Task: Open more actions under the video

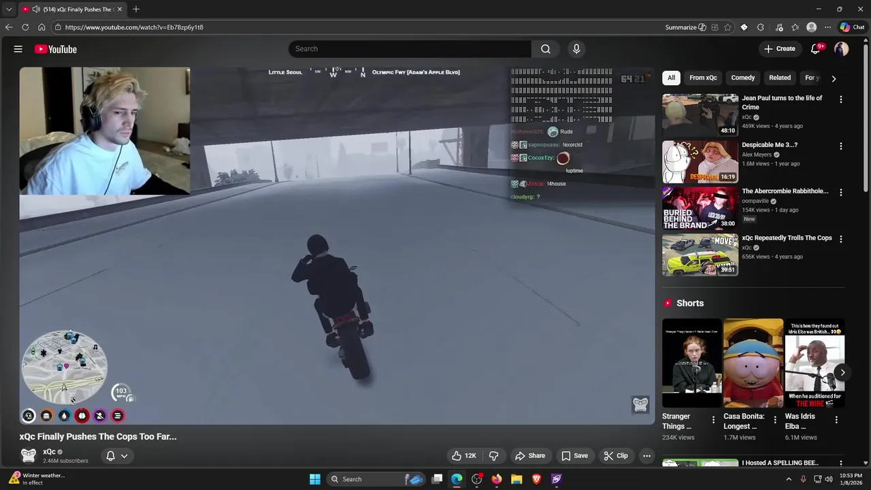Action: [647, 456]
